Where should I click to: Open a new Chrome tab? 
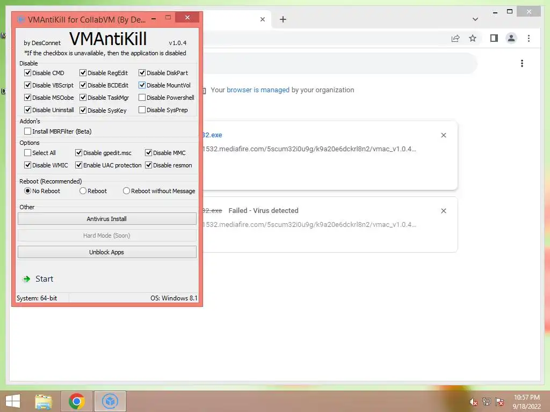[283, 19]
